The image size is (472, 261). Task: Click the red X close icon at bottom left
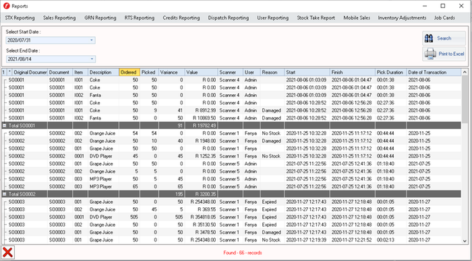tap(7, 252)
